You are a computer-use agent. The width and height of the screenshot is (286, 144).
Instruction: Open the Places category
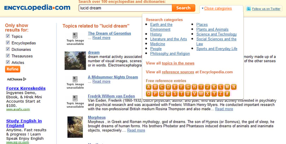tap(202, 24)
